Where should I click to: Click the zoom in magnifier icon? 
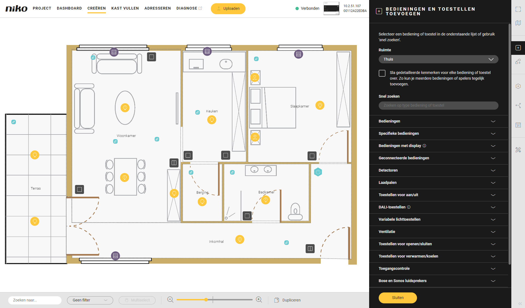(x=259, y=300)
